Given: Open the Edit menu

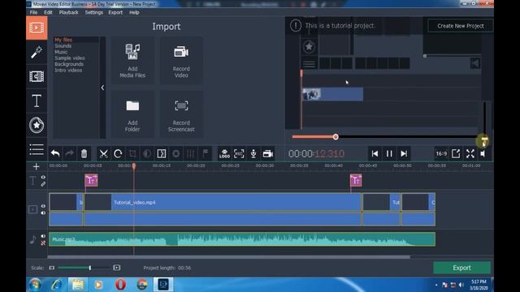Looking at the screenshot, I should (x=48, y=12).
